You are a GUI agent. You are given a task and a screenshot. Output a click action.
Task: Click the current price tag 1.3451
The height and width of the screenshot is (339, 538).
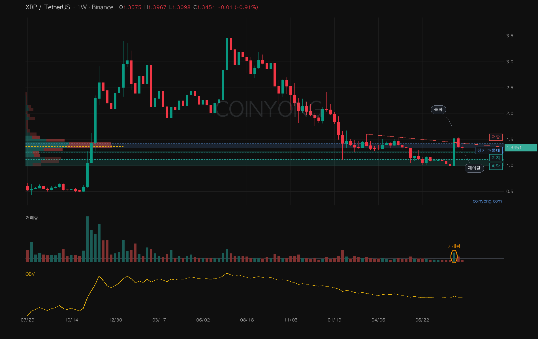pos(520,147)
